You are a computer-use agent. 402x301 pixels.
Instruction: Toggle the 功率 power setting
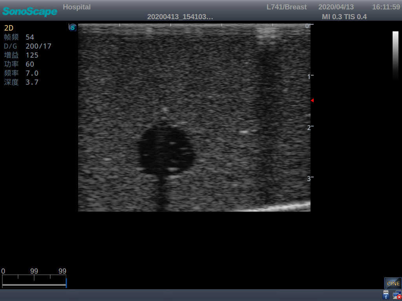point(11,64)
